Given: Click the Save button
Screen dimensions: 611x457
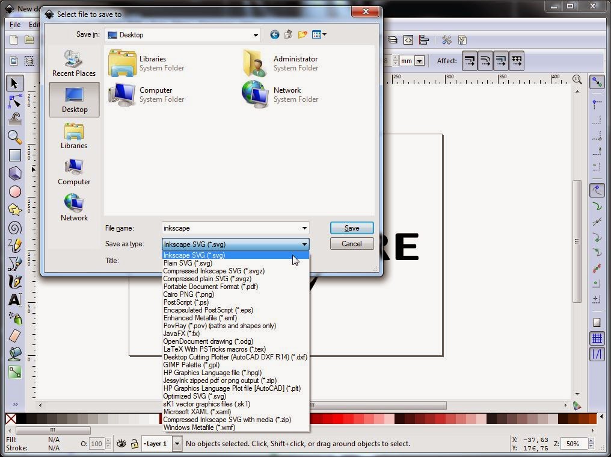Looking at the screenshot, I should click(352, 228).
